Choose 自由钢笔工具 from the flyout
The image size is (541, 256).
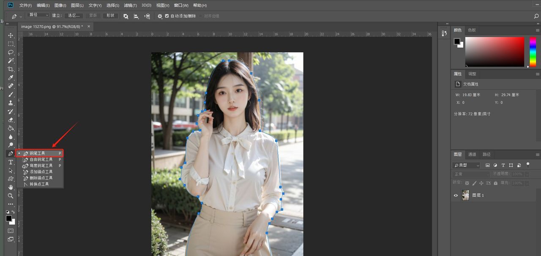(x=41, y=160)
